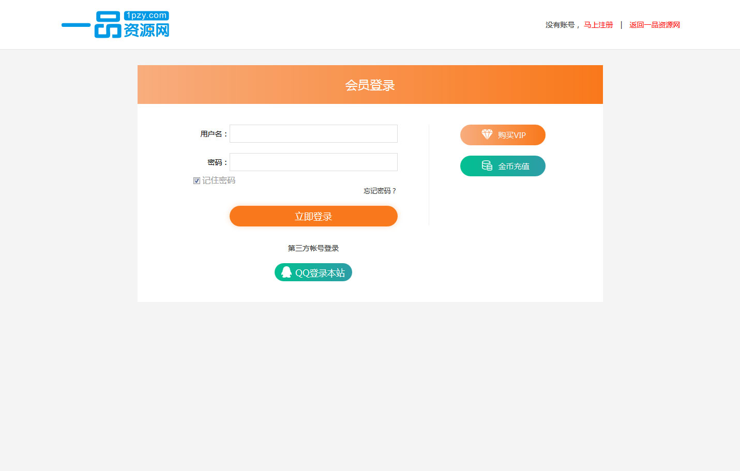Image resolution: width=740 pixels, height=471 pixels.
Task: Click the coin stack icon on the 金币充值 button
Action: coord(487,165)
